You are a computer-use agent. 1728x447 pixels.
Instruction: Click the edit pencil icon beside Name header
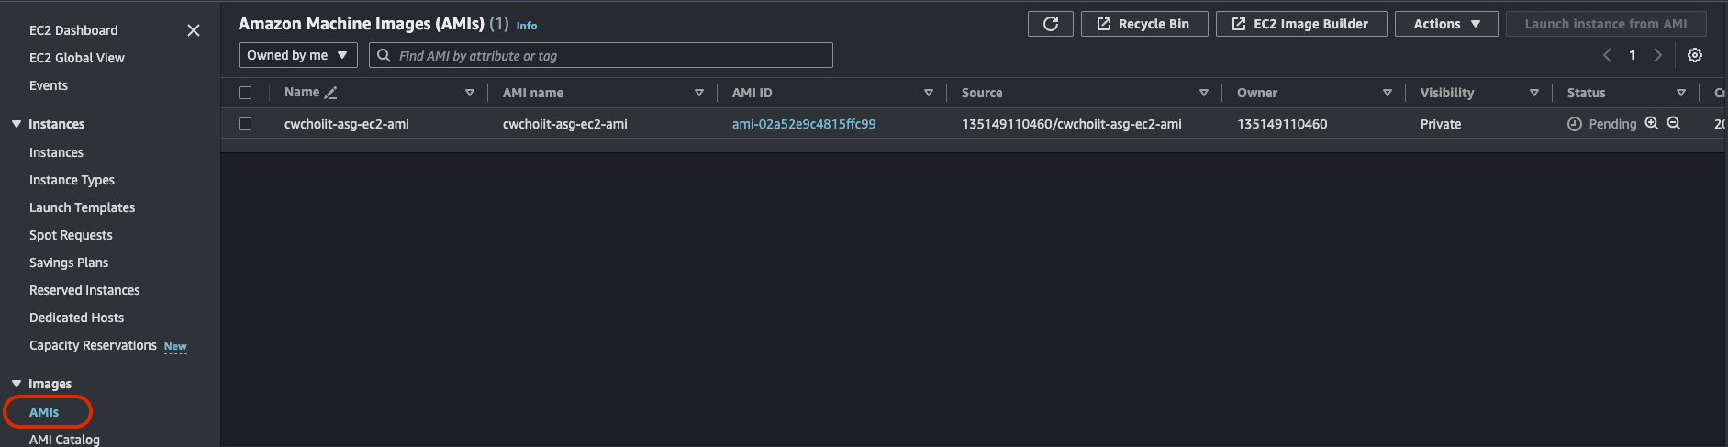tap(331, 93)
